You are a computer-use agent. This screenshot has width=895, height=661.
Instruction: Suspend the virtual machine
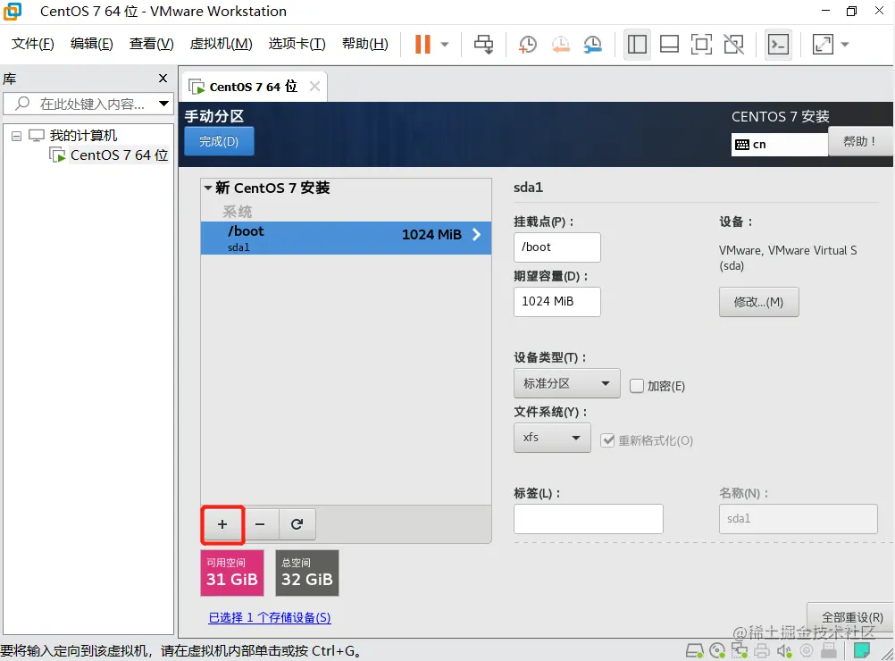422,44
